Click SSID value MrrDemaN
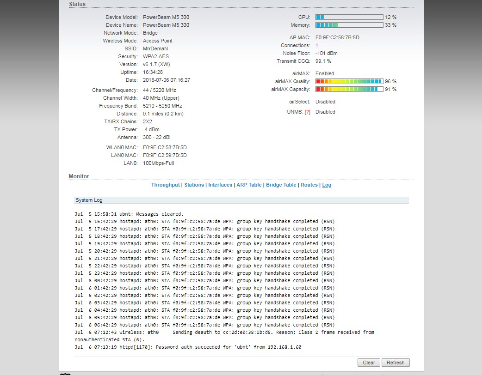 click(x=155, y=48)
